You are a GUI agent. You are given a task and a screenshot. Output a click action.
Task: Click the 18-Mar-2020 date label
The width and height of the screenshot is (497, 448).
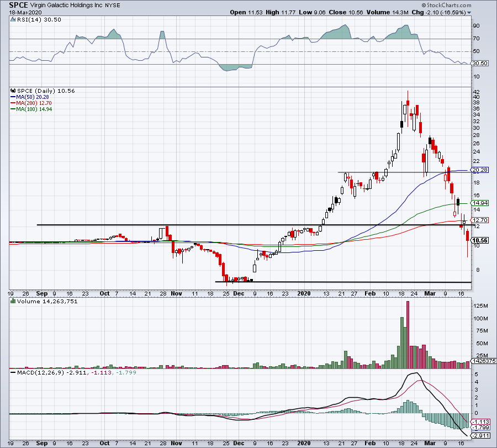25,13
